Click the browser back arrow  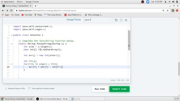3,11
